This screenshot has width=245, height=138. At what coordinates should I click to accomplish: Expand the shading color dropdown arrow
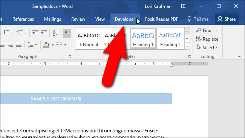click(52, 45)
